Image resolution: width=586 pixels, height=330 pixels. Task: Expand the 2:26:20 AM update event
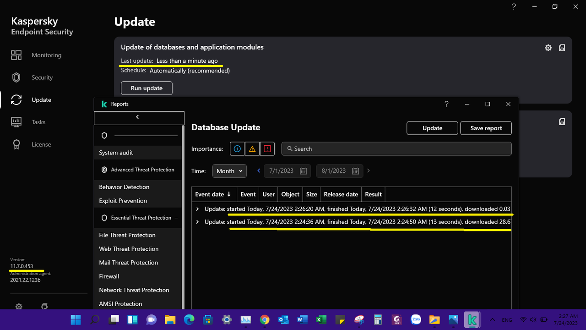(197, 209)
